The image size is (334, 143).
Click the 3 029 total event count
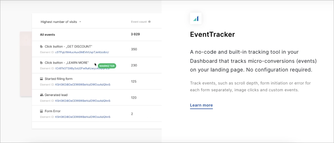point(135,35)
